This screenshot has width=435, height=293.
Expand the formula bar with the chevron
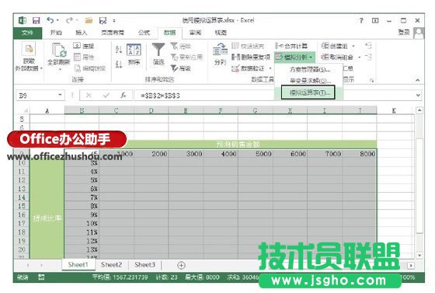[418, 96]
